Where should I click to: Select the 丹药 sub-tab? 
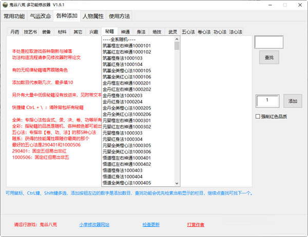click(15, 32)
